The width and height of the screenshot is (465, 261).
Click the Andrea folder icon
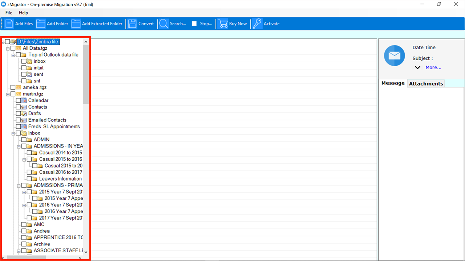pyautogui.click(x=29, y=231)
